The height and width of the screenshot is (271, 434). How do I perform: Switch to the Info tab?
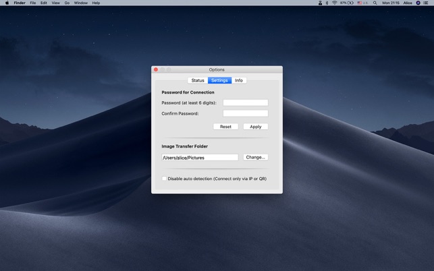[x=239, y=80]
